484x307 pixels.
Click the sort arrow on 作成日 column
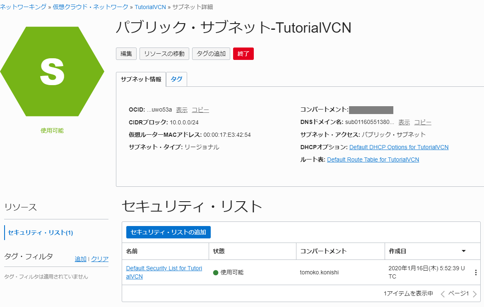tap(464, 251)
